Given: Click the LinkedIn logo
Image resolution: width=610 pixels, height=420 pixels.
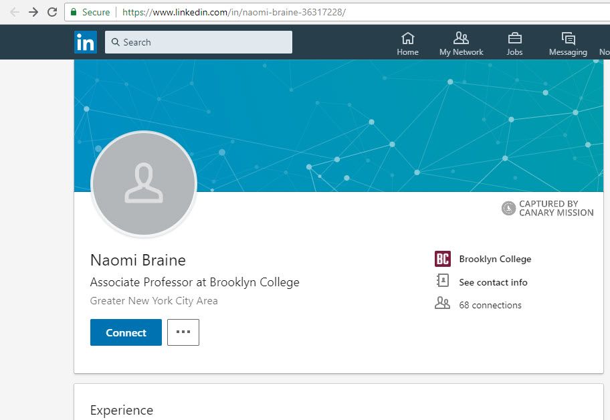Looking at the screenshot, I should (86, 41).
